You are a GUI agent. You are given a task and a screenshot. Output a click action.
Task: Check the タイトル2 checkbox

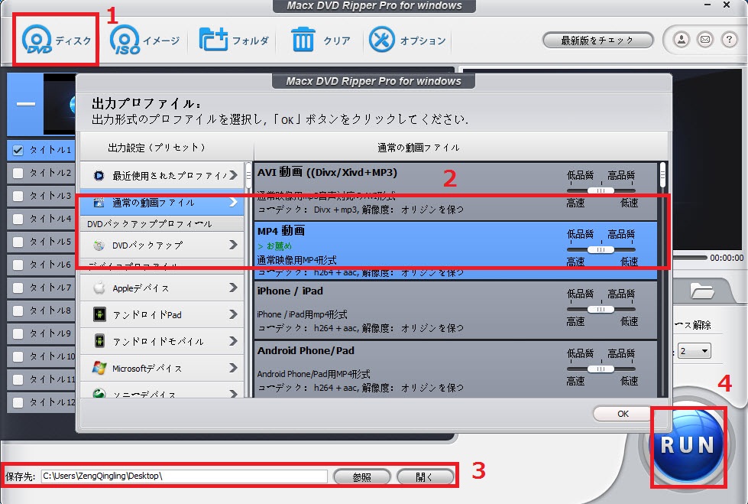coord(18,173)
